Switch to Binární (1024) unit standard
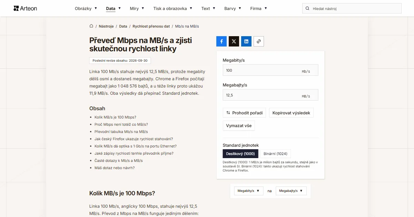The width and height of the screenshot is (414, 217). point(276,154)
